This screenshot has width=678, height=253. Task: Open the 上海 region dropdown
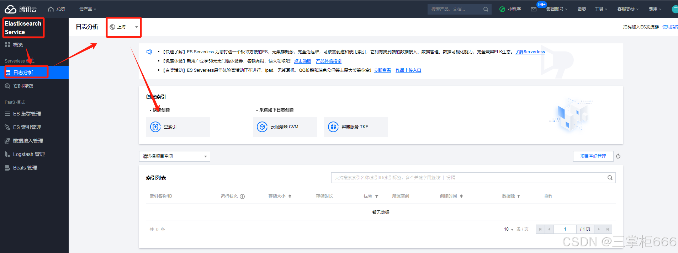(x=124, y=27)
